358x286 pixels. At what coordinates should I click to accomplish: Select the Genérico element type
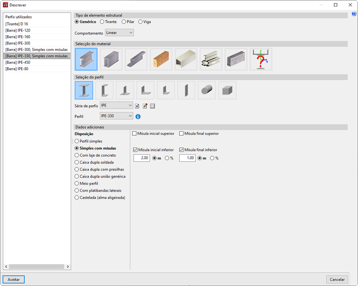click(86, 22)
